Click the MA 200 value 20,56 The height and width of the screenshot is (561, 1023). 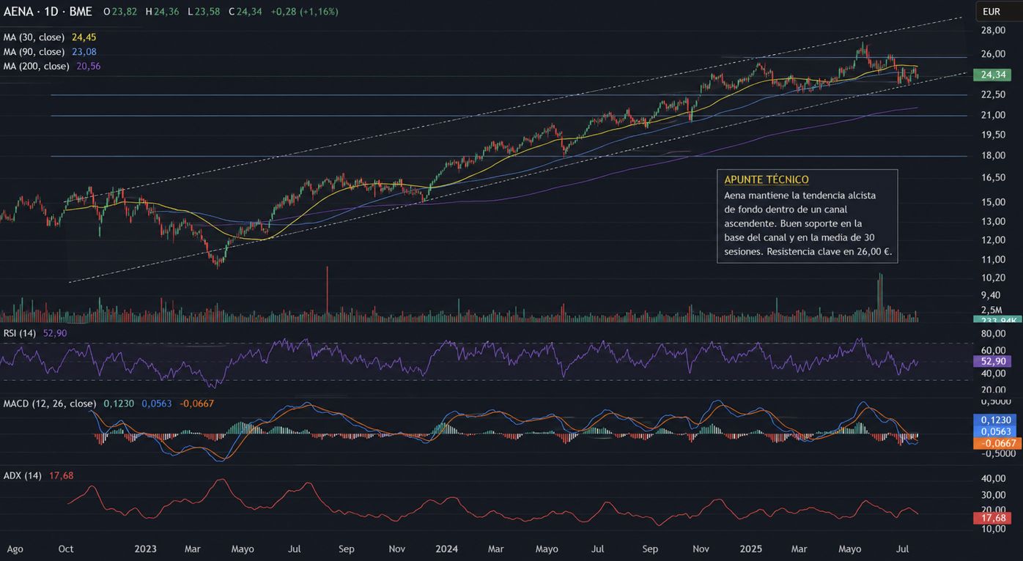click(89, 67)
